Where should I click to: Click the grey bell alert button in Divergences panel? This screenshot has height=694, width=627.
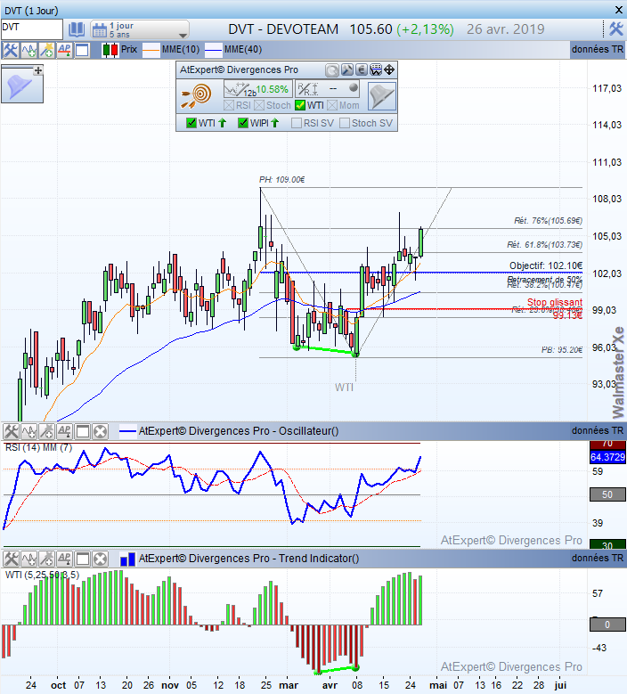382,96
